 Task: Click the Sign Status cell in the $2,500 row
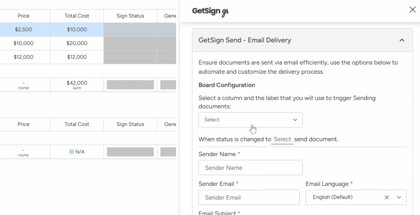(x=130, y=30)
